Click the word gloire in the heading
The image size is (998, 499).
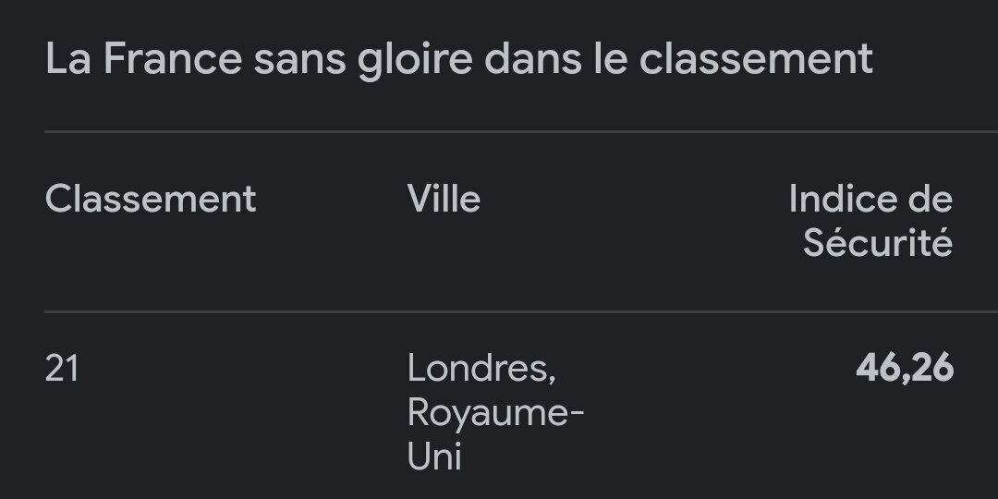tap(415, 62)
